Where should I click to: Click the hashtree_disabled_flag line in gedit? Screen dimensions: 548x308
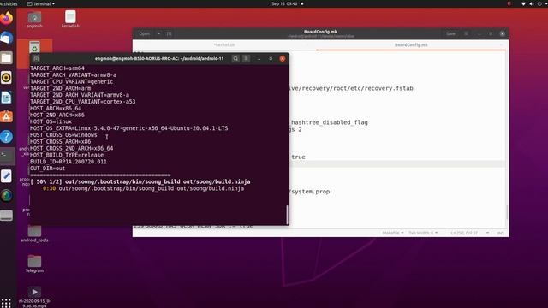pyautogui.click(x=329, y=122)
